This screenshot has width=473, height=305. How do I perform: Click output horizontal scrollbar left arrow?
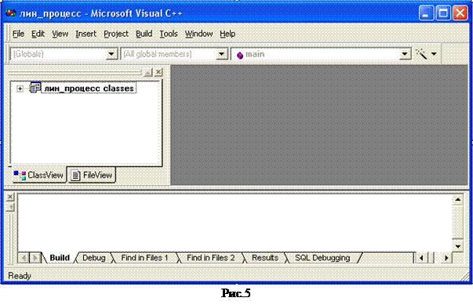[421, 258]
